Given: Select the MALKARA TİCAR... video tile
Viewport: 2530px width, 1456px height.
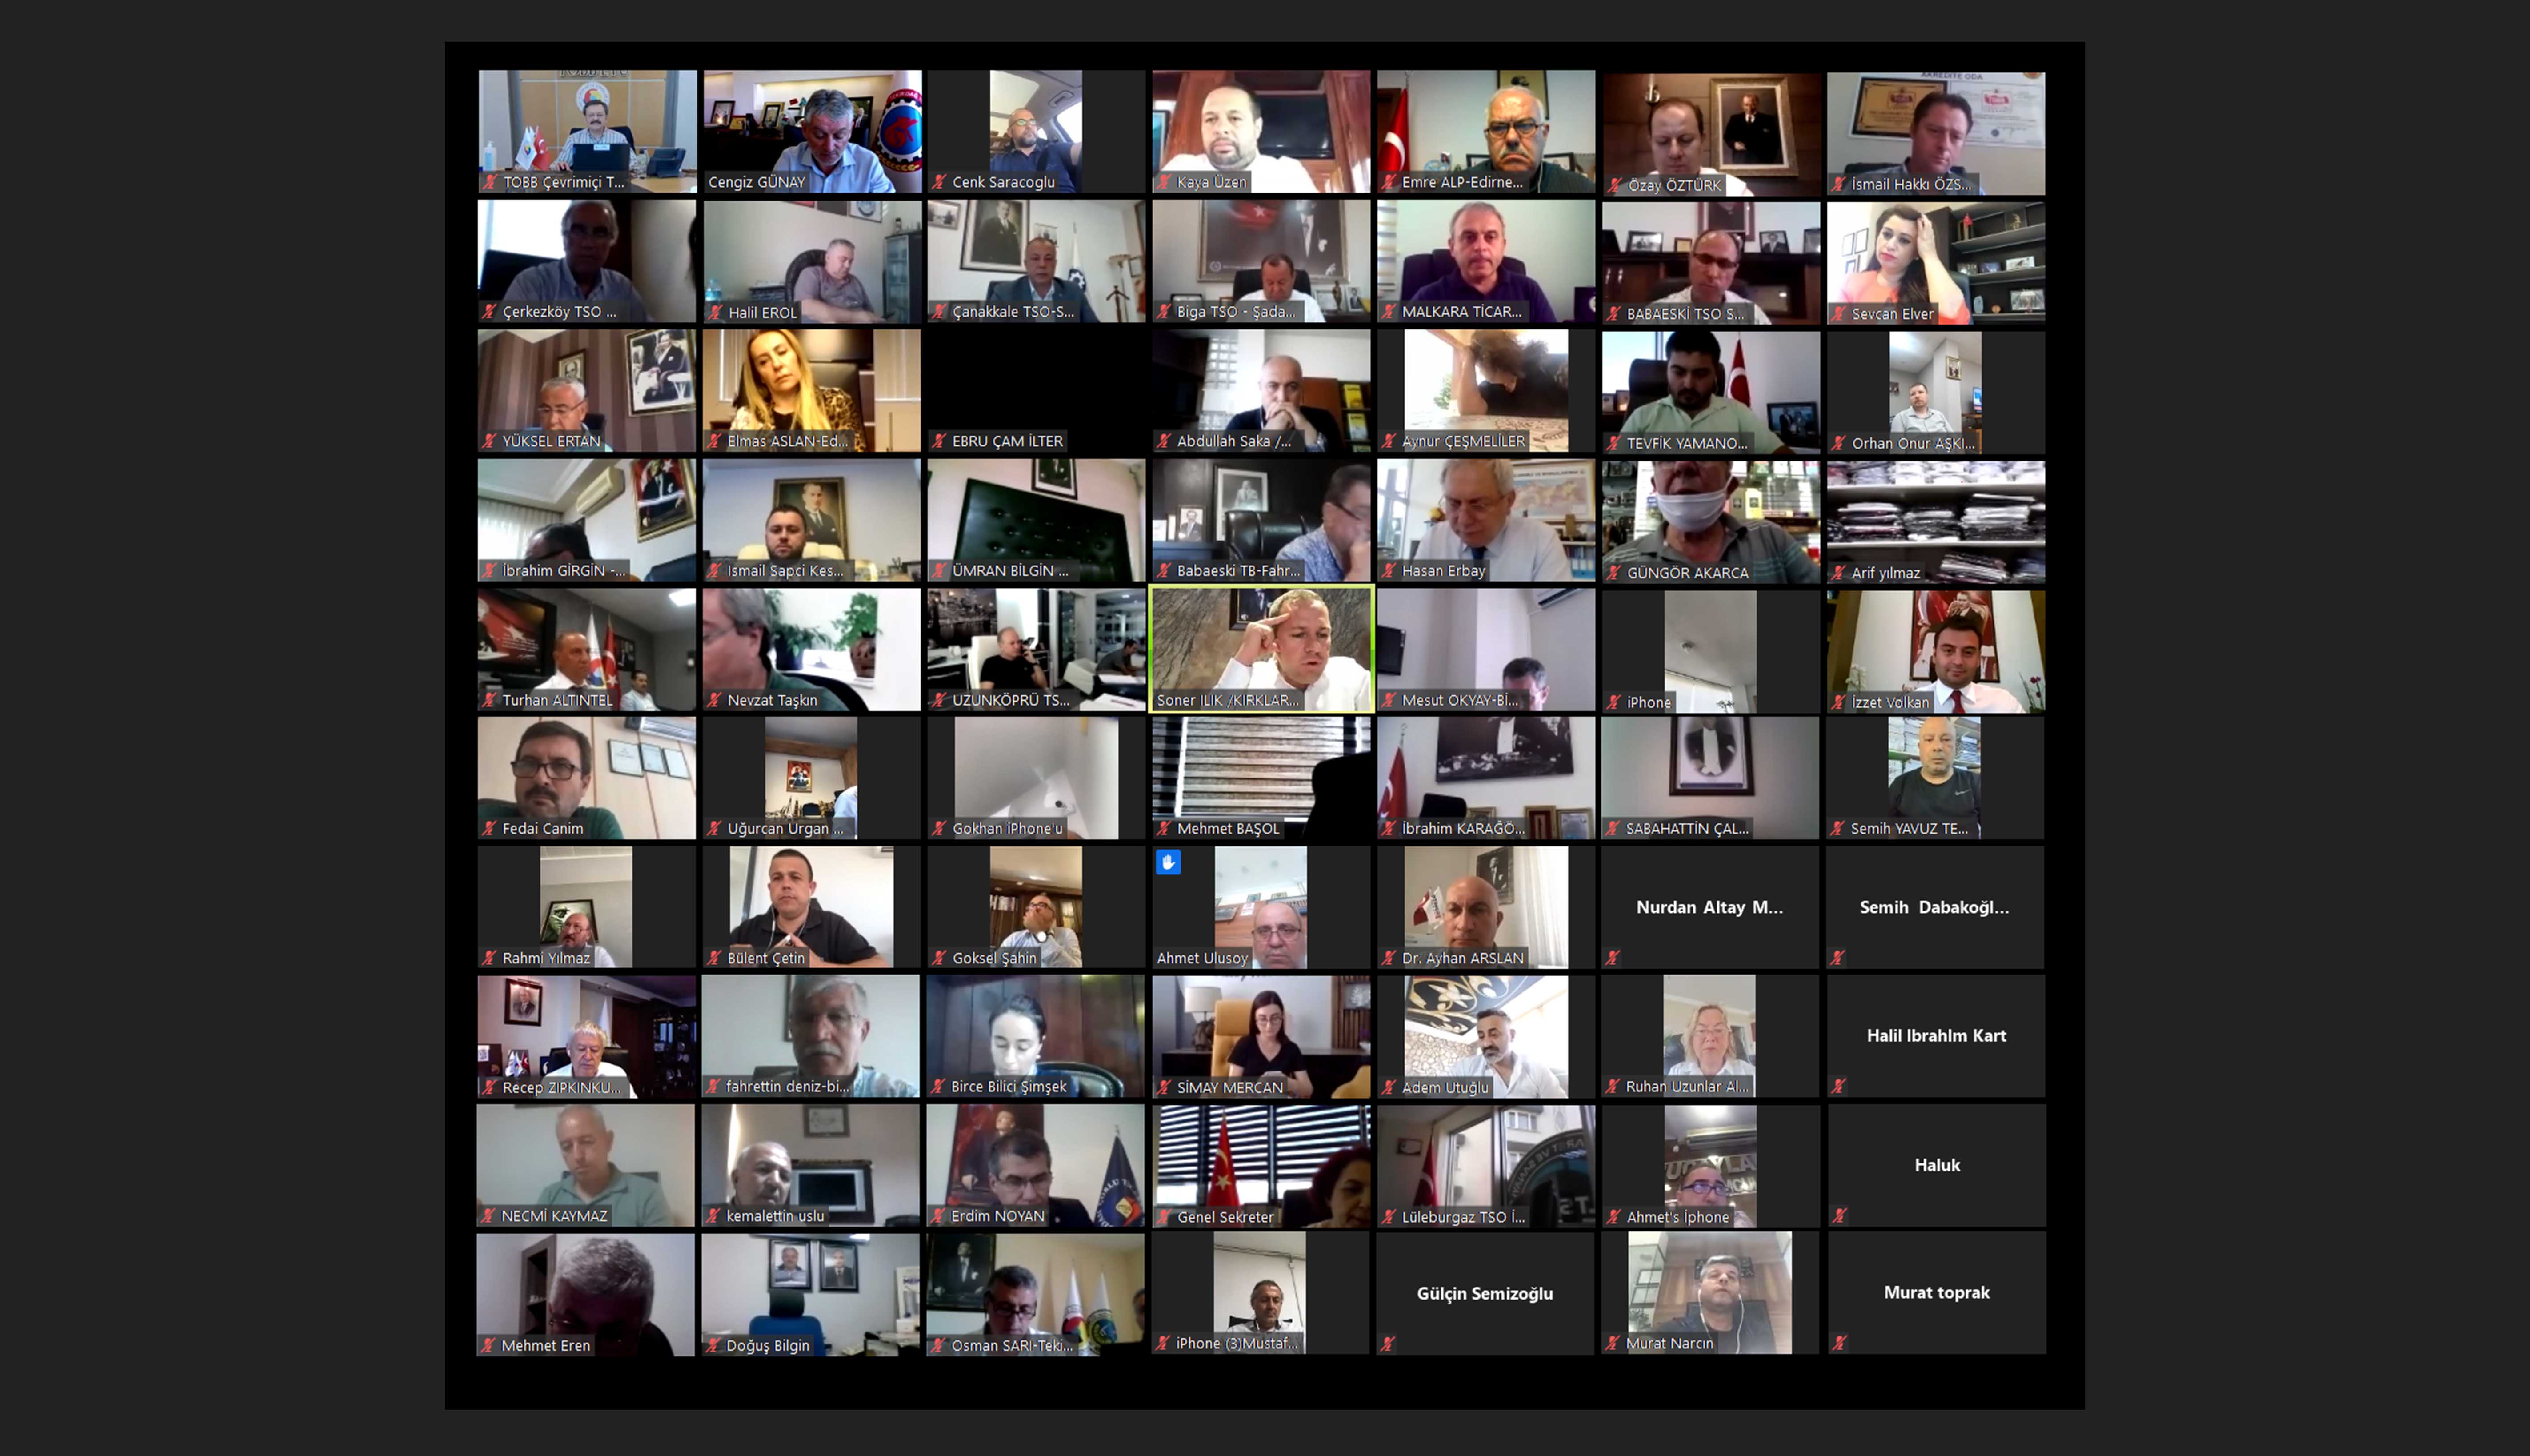Looking at the screenshot, I should click(x=1486, y=261).
